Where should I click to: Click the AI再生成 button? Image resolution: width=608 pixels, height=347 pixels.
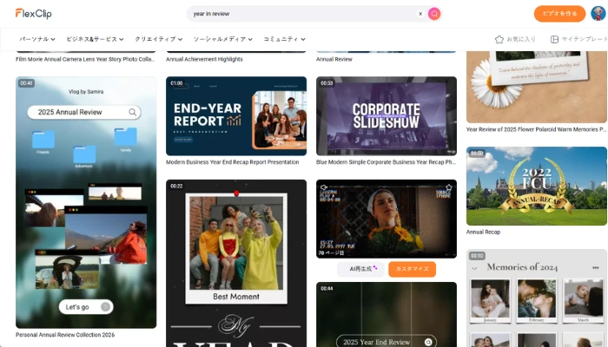click(x=360, y=269)
